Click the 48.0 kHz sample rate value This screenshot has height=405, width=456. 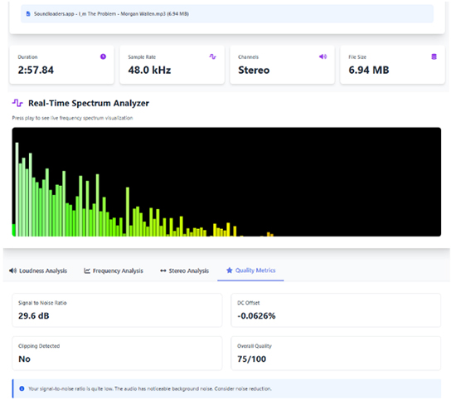coord(149,71)
